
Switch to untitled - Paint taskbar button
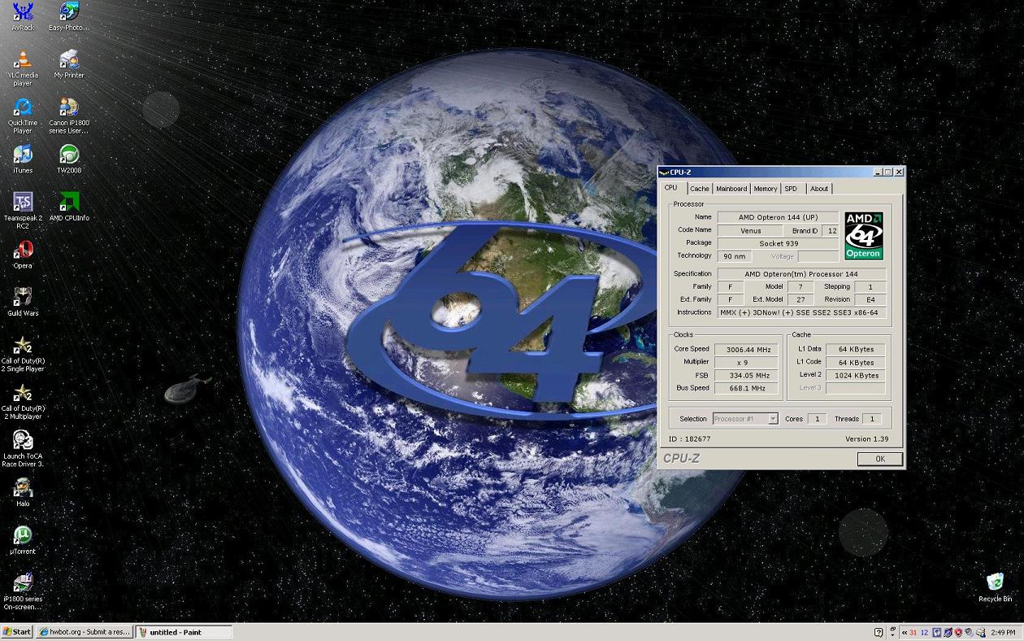point(183,632)
